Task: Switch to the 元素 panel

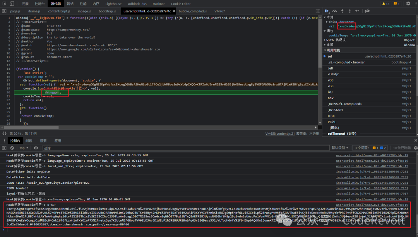Action: pyautogui.click(x=25, y=4)
